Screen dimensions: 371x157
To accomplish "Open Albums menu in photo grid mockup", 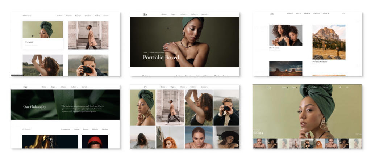I will tap(183, 87).
